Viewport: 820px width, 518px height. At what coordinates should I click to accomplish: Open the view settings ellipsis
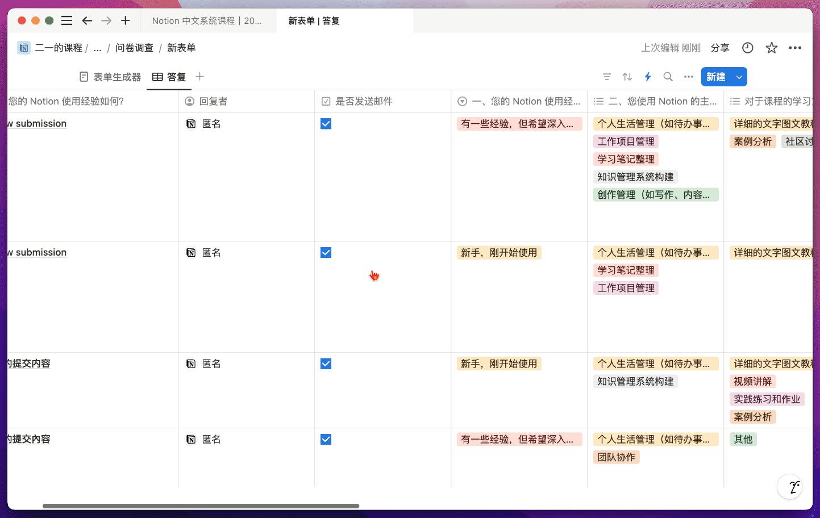689,77
